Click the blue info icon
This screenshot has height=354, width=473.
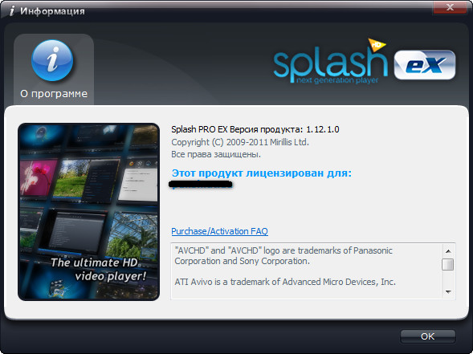(x=52, y=60)
